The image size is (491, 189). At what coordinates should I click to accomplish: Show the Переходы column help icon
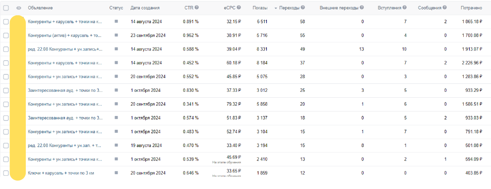click(x=303, y=8)
